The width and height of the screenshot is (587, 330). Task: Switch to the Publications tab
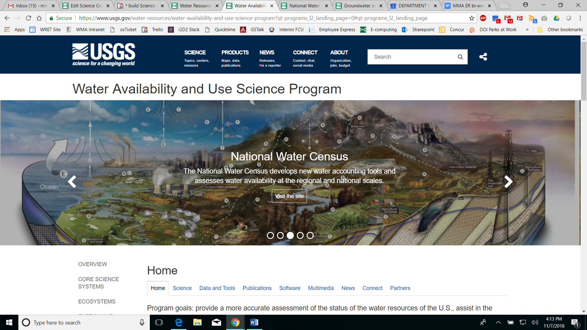pos(257,288)
